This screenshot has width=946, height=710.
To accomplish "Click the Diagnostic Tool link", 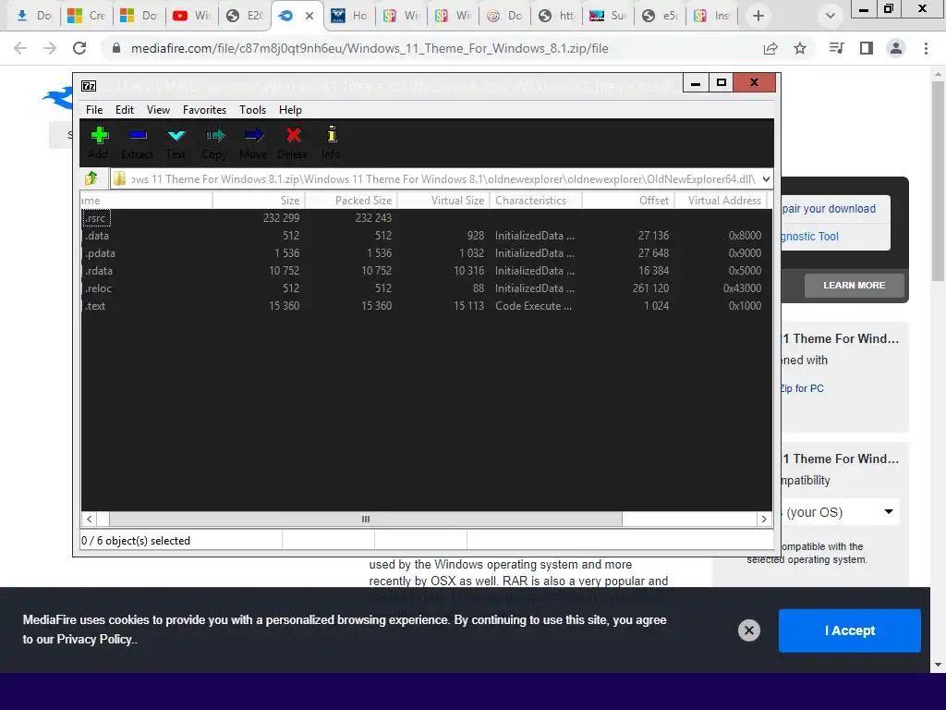I will coord(809,236).
